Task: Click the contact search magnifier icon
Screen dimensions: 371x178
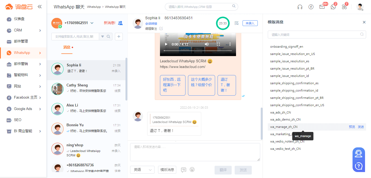Action: (x=108, y=37)
